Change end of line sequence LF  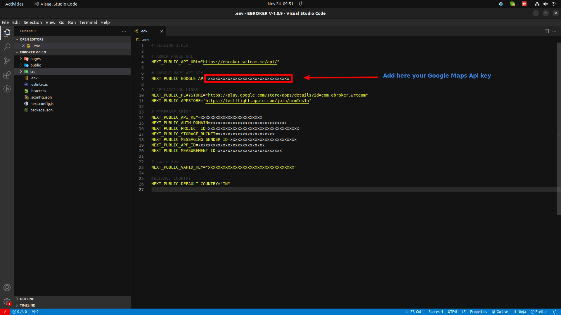[x=463, y=312]
